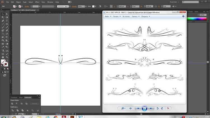
Task: Select the Lasso tool
Action: pyautogui.click(x=7, y=17)
